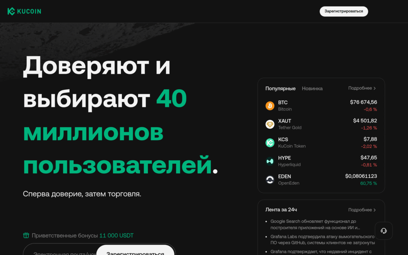Select the KCS price $7,88

(370, 139)
